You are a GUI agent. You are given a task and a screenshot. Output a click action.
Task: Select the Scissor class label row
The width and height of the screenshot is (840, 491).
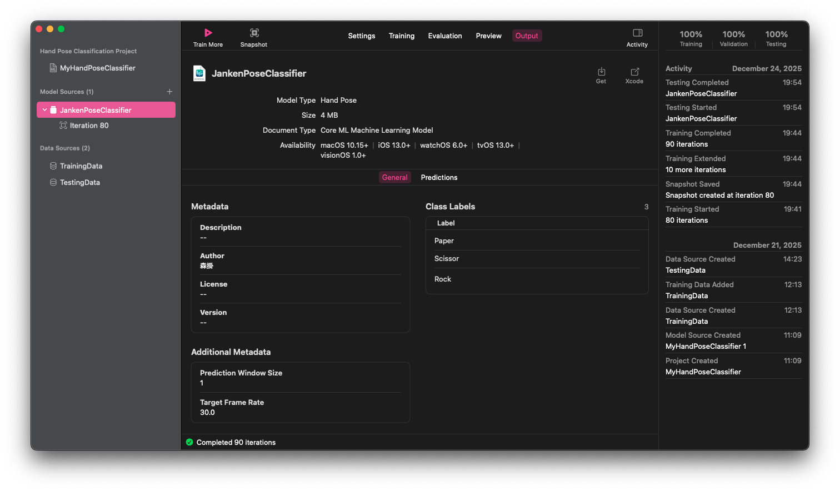[537, 259]
